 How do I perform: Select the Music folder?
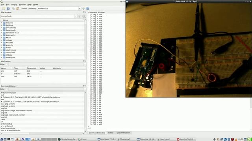coord(9,38)
